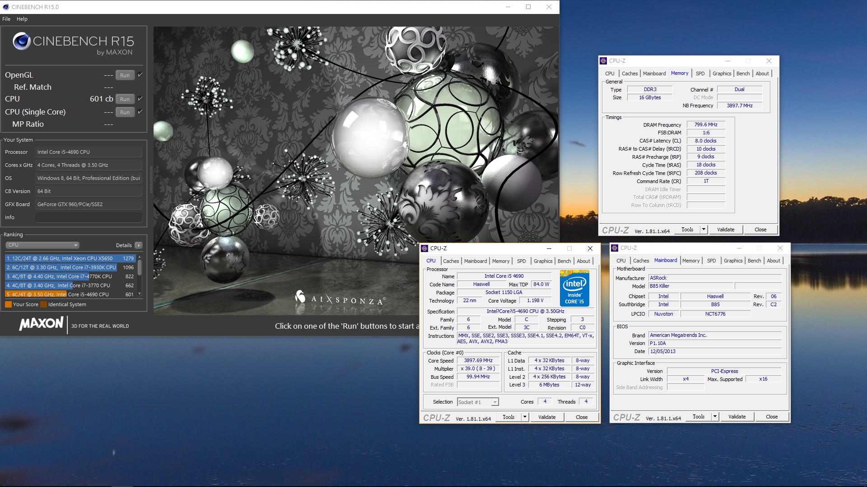Image resolution: width=867 pixels, height=487 pixels.
Task: Click Validate in CPU-Z Memory window
Action: click(x=726, y=230)
